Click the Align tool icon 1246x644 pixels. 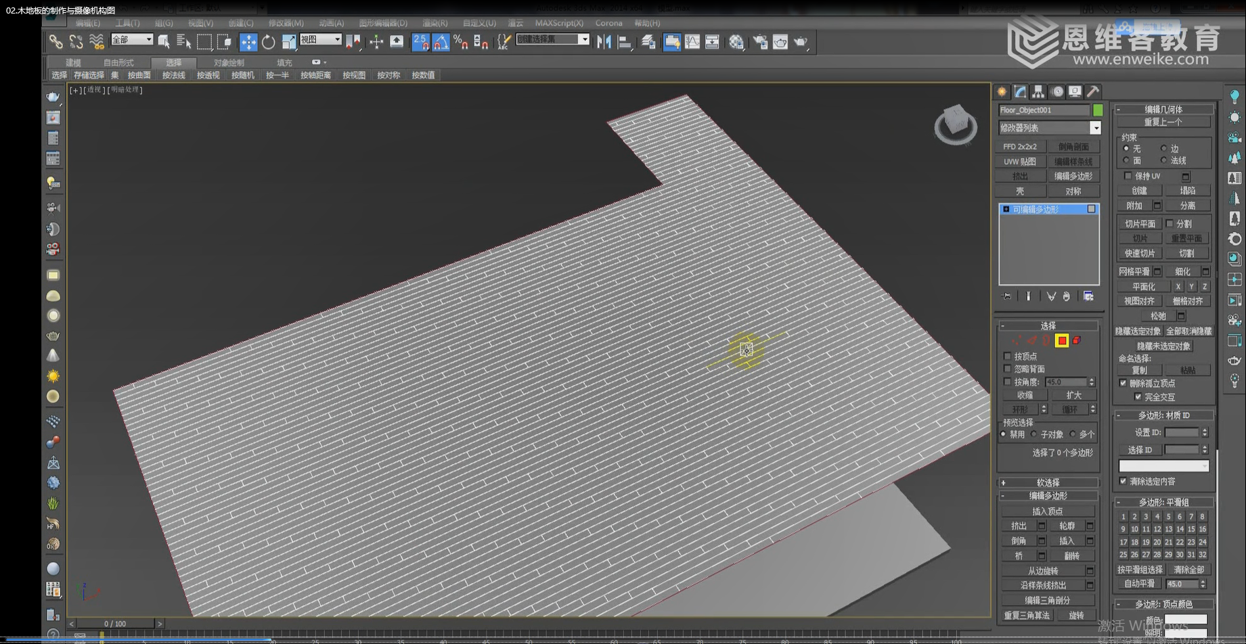pos(624,42)
